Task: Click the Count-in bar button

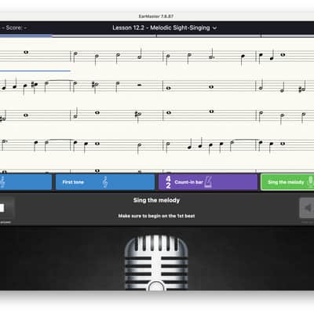Action: [208, 182]
